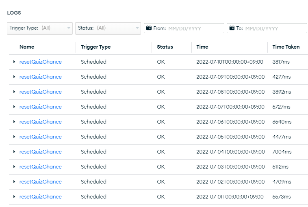Expand the 2022-07-06 log row

coord(14,122)
